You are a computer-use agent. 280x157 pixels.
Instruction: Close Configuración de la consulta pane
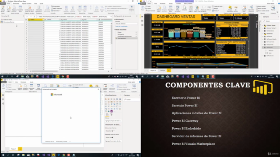(x=137, y=16)
